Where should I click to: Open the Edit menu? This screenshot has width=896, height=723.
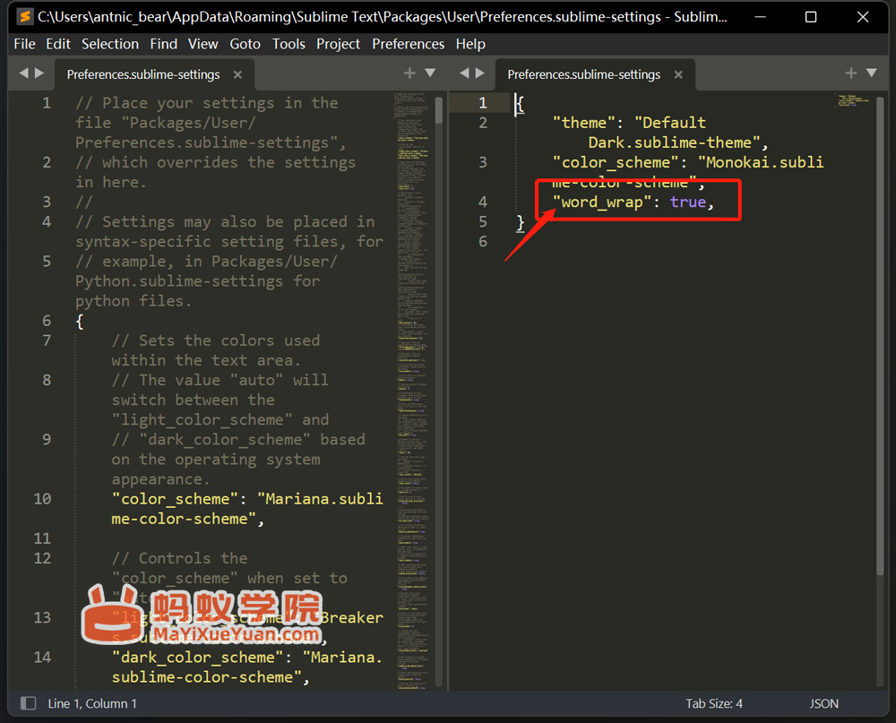[x=58, y=44]
